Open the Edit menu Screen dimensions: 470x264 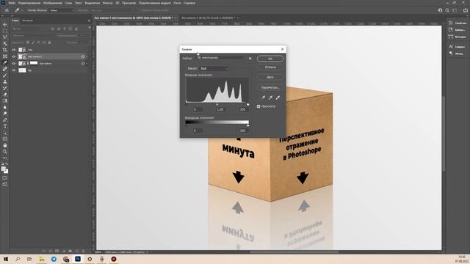29,3
